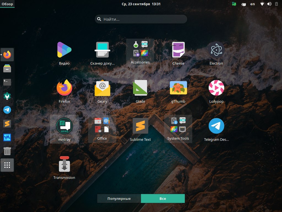Toggle the show applications grid button

coord(7,165)
